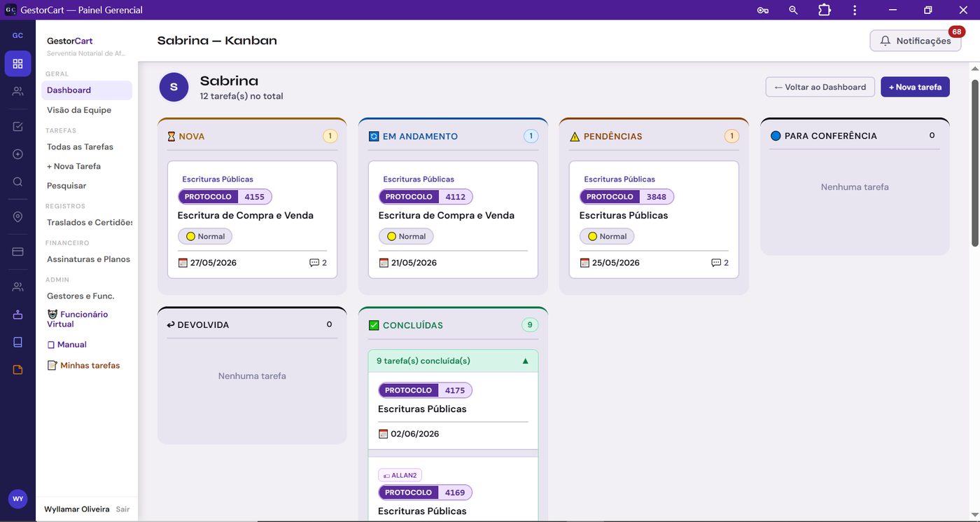
Task: Click the page vertical scrollbar
Action: (974, 163)
